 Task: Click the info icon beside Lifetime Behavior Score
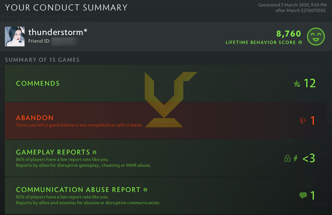tap(300, 42)
